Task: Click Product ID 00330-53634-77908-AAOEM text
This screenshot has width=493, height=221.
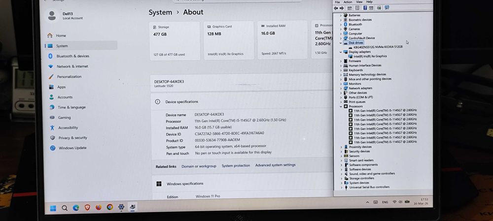Action: (x=217, y=140)
